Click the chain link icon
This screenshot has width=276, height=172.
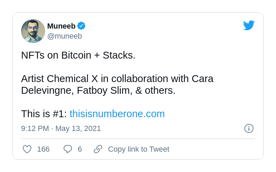(x=98, y=149)
